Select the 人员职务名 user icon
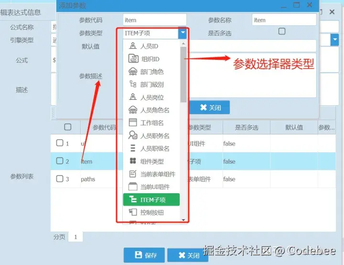 click(x=133, y=135)
